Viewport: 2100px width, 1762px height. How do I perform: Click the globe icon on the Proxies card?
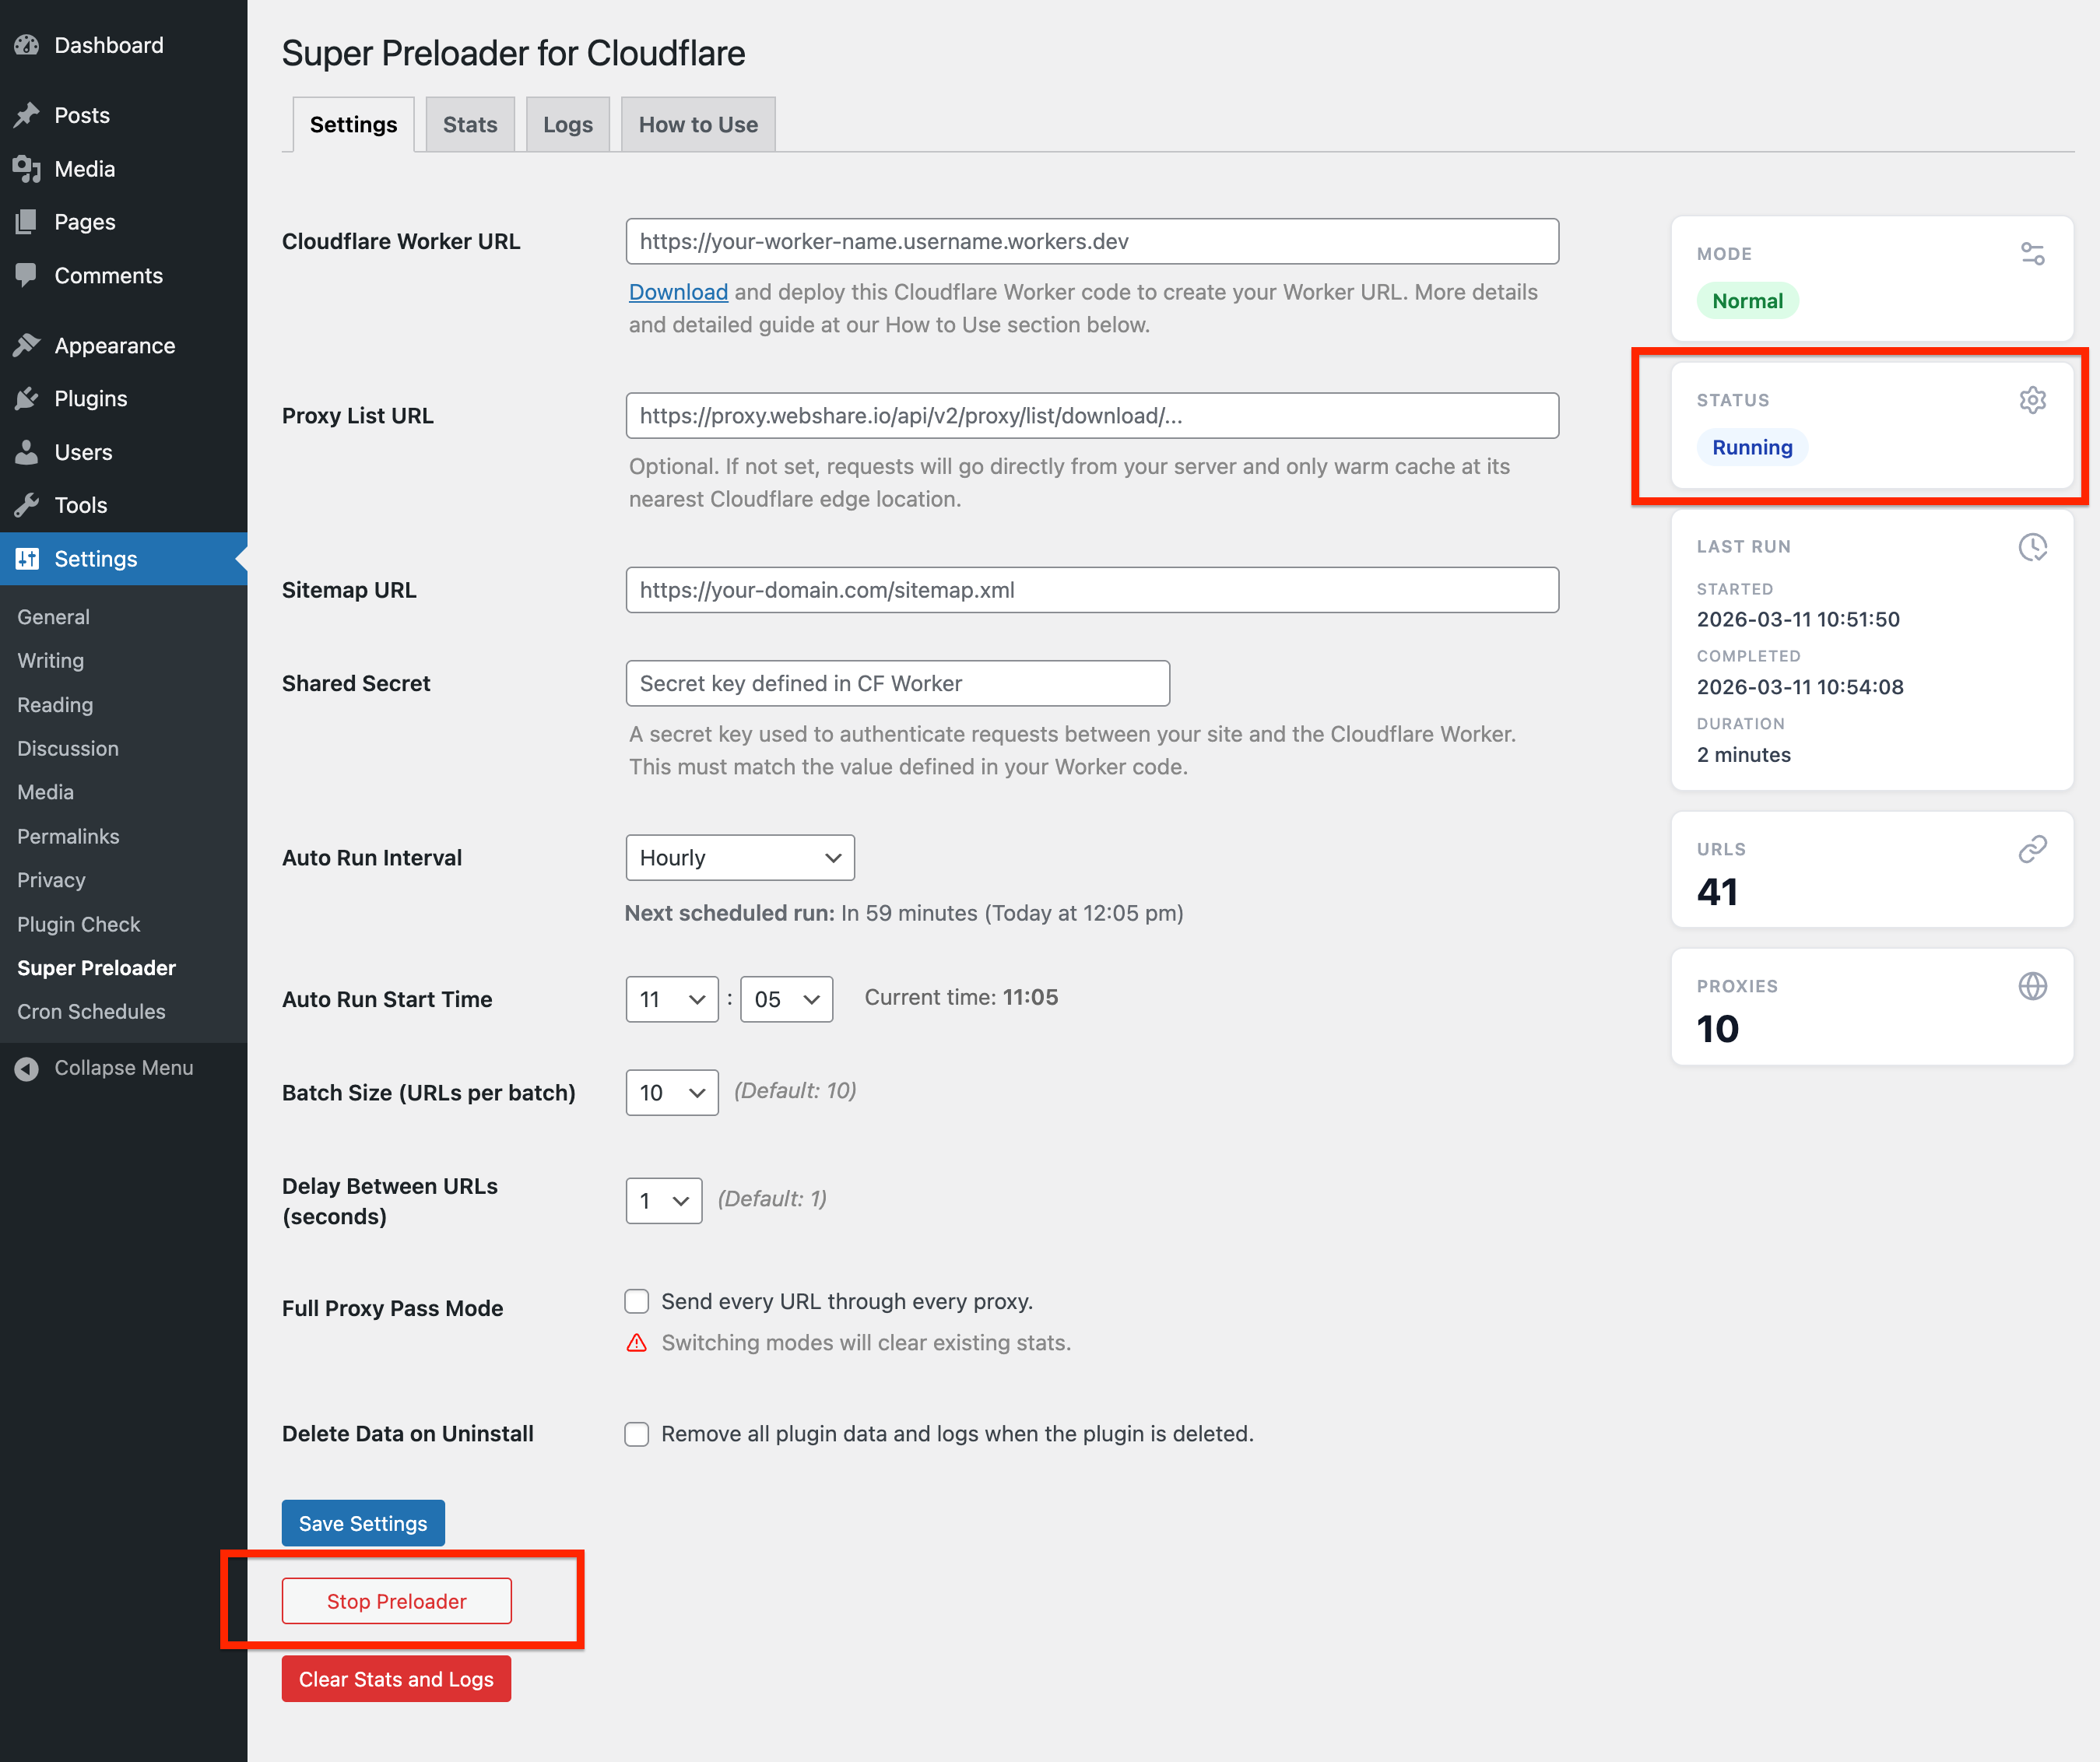tap(2033, 986)
